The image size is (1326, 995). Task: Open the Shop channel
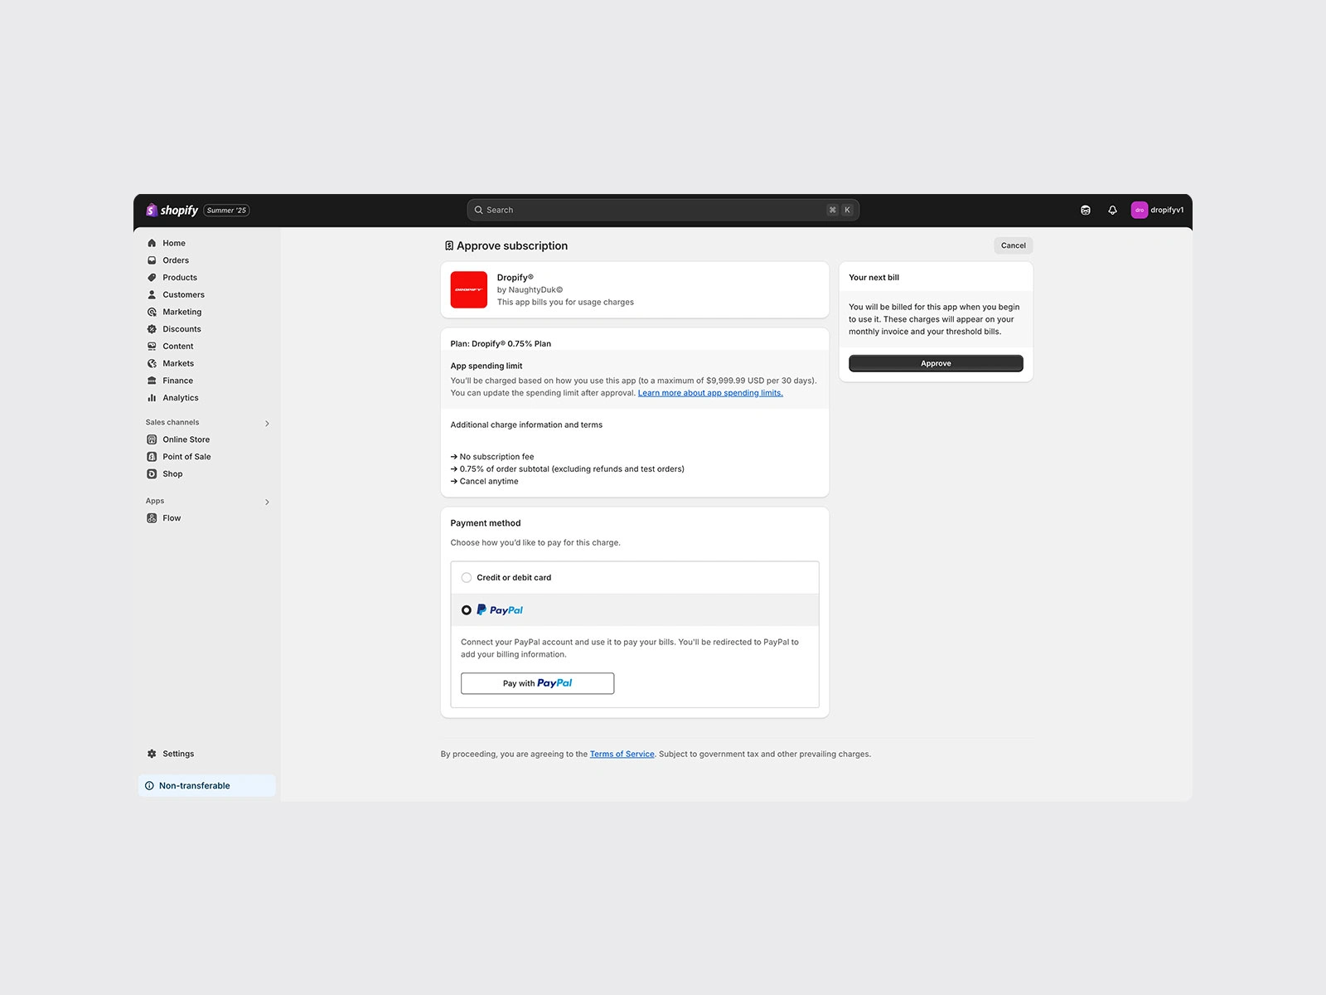(x=172, y=474)
